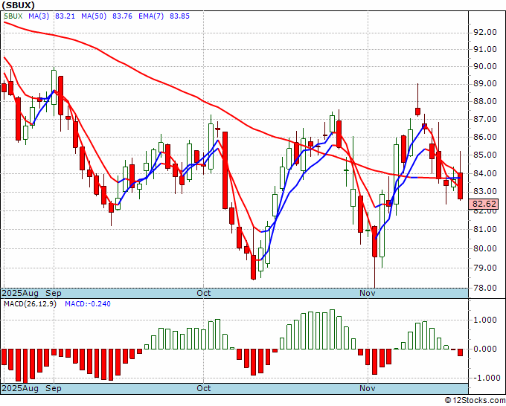Click the current price tag 82.62
Screen dimensions: 506x406
tap(484, 204)
